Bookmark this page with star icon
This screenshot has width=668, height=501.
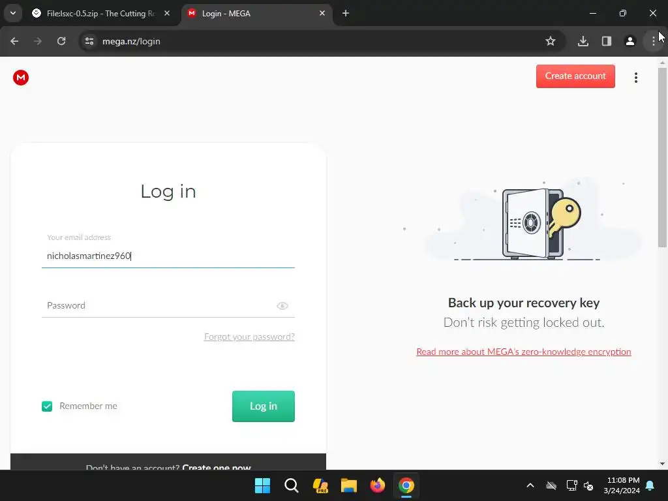[x=550, y=41]
